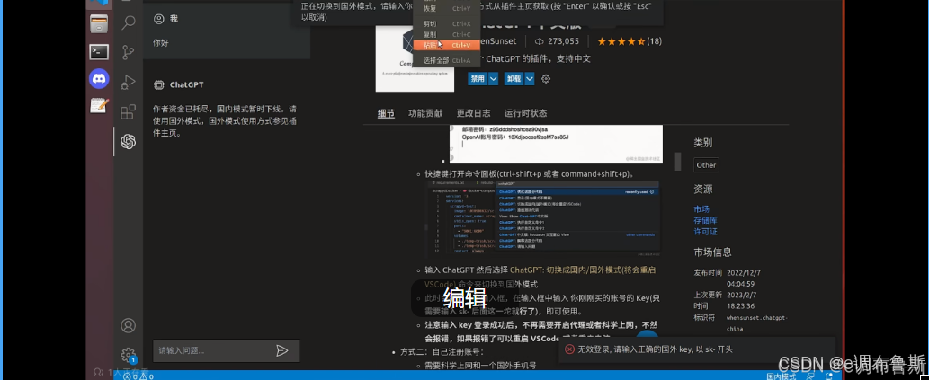Screen dimensions: 929x380
Task: Launch the text editor from the dock
Action: (99, 105)
